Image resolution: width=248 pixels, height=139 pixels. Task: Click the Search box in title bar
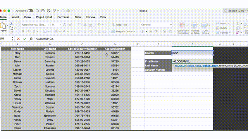point(235,11)
